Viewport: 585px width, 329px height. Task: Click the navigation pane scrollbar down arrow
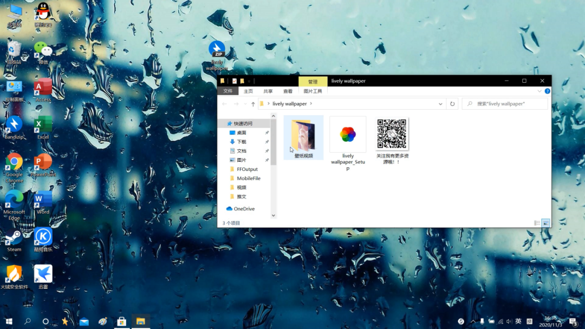pos(274,215)
